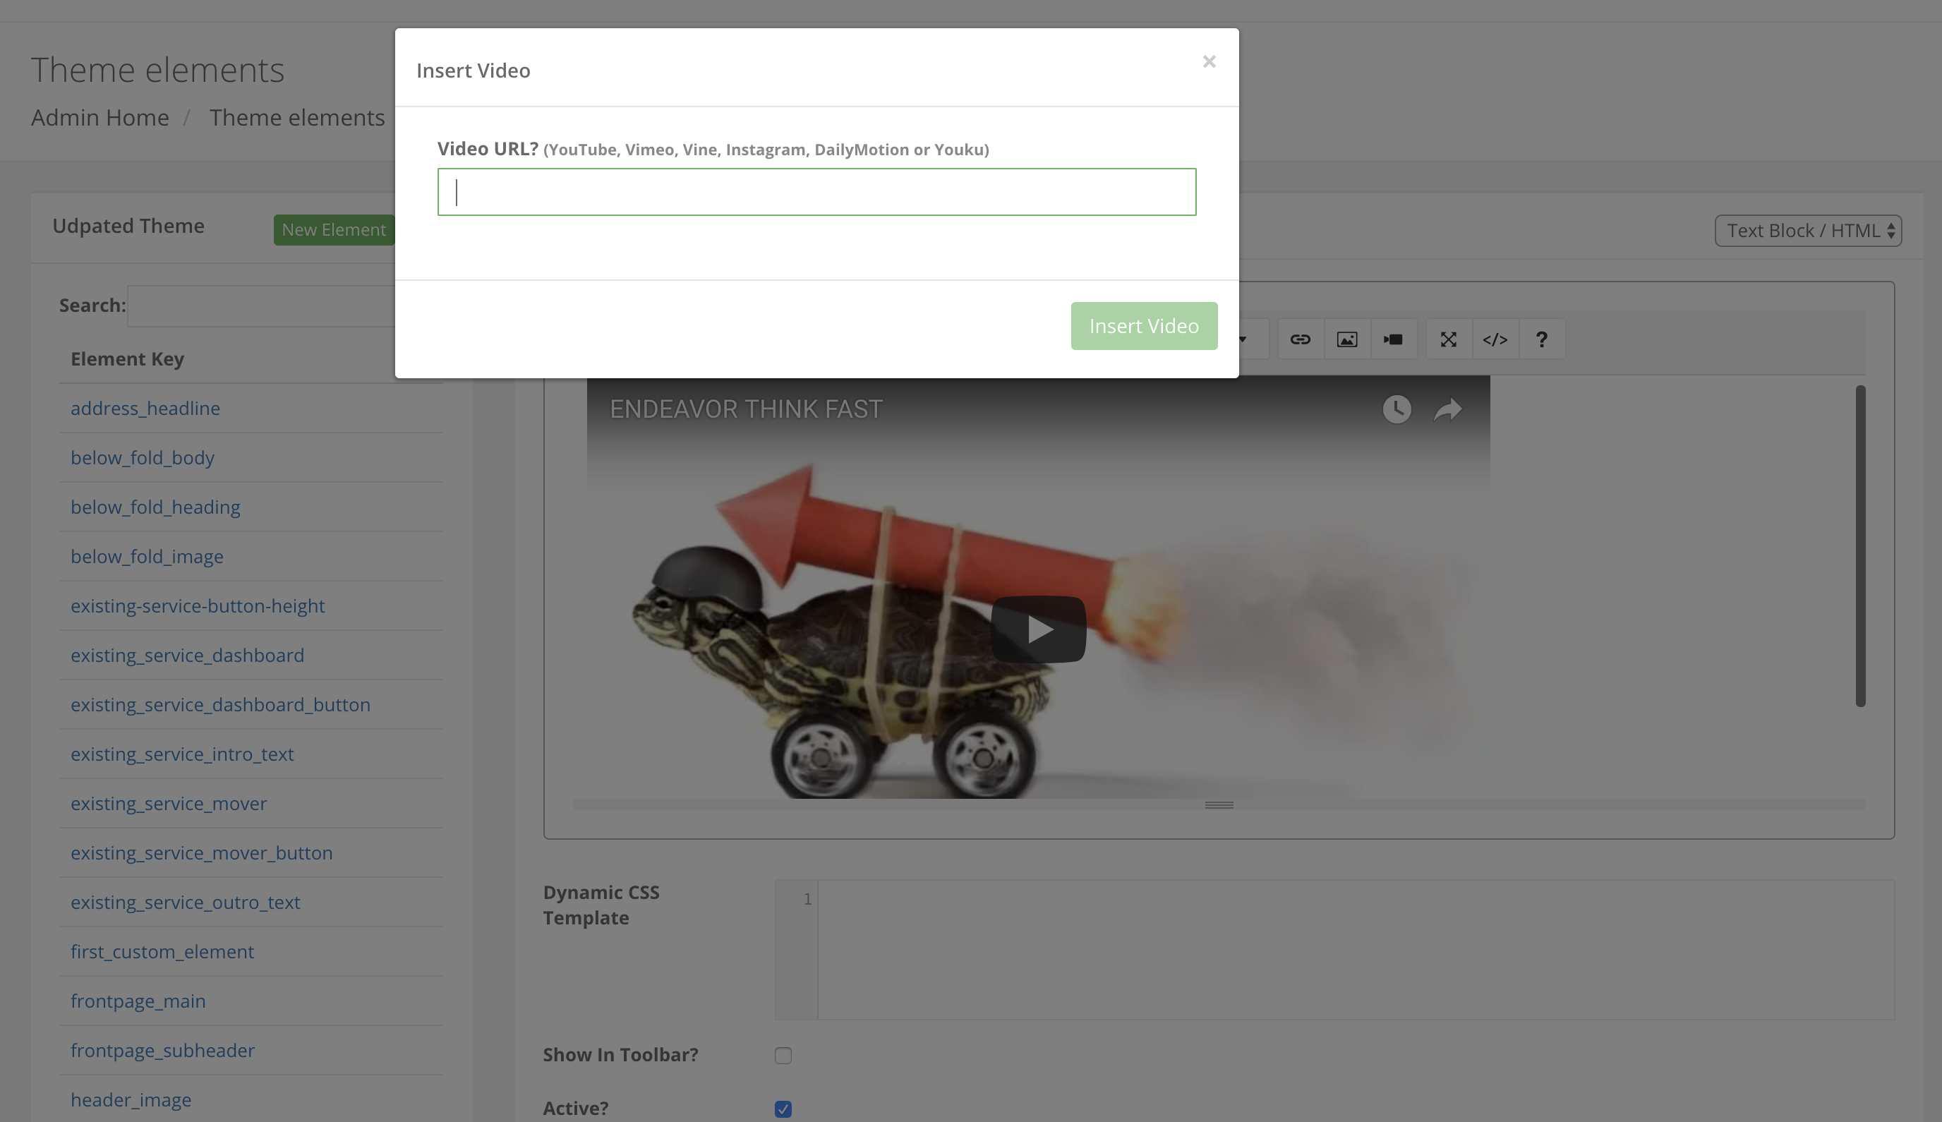The height and width of the screenshot is (1122, 1942).
Task: Open the Text Block / HTML dropdown
Action: click(1808, 229)
